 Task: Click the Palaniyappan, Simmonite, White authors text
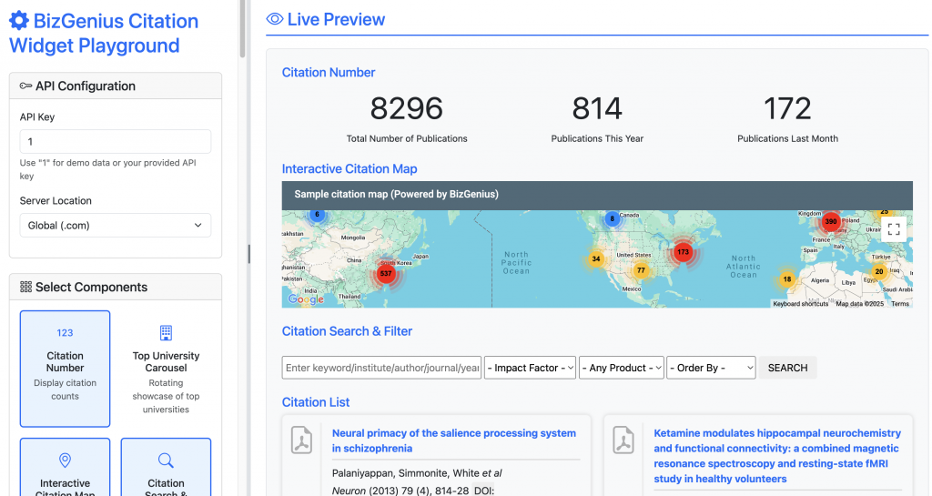(417, 473)
